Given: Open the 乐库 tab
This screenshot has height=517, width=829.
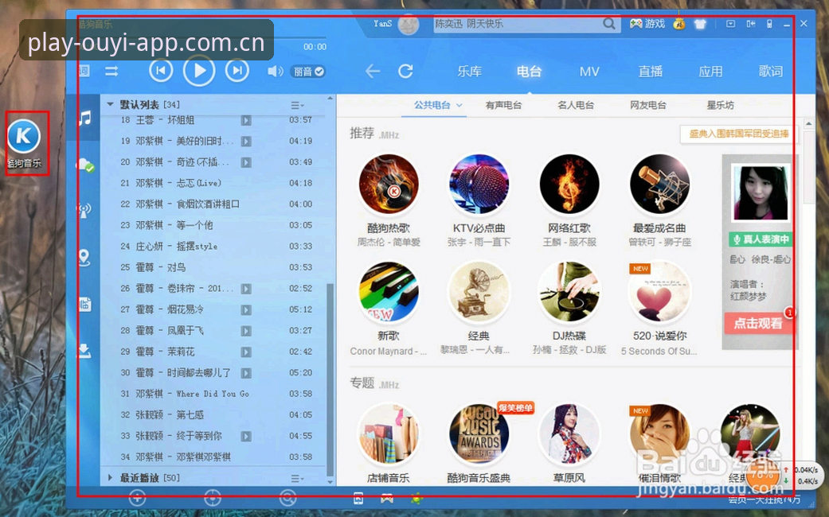Looking at the screenshot, I should pyautogui.click(x=470, y=72).
